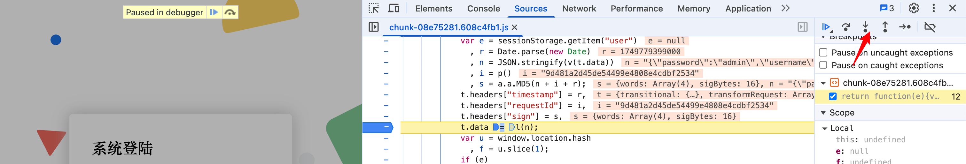Select the inspect element picker icon
The image size is (966, 164).
[373, 8]
